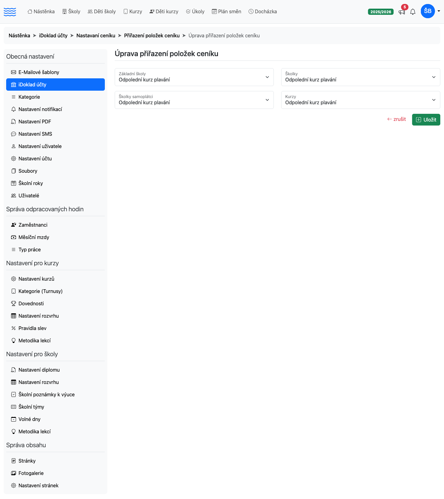Open the ŠB user avatar menu
Image resolution: width=444 pixels, height=499 pixels.
pos(428,11)
